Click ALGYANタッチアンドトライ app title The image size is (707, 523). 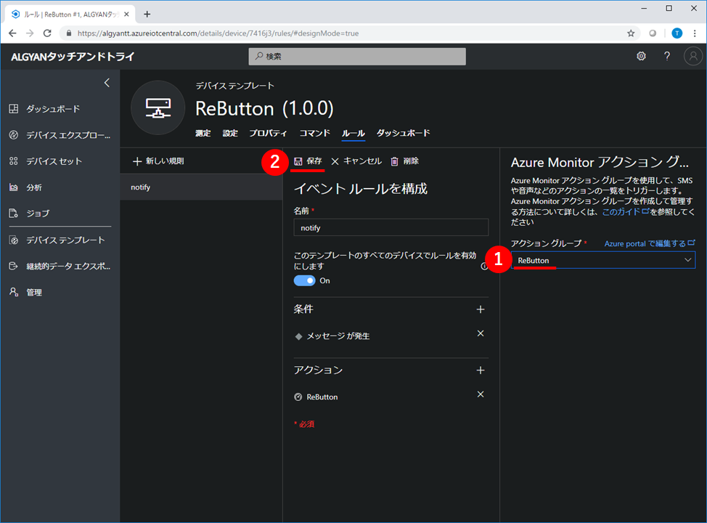coord(73,57)
